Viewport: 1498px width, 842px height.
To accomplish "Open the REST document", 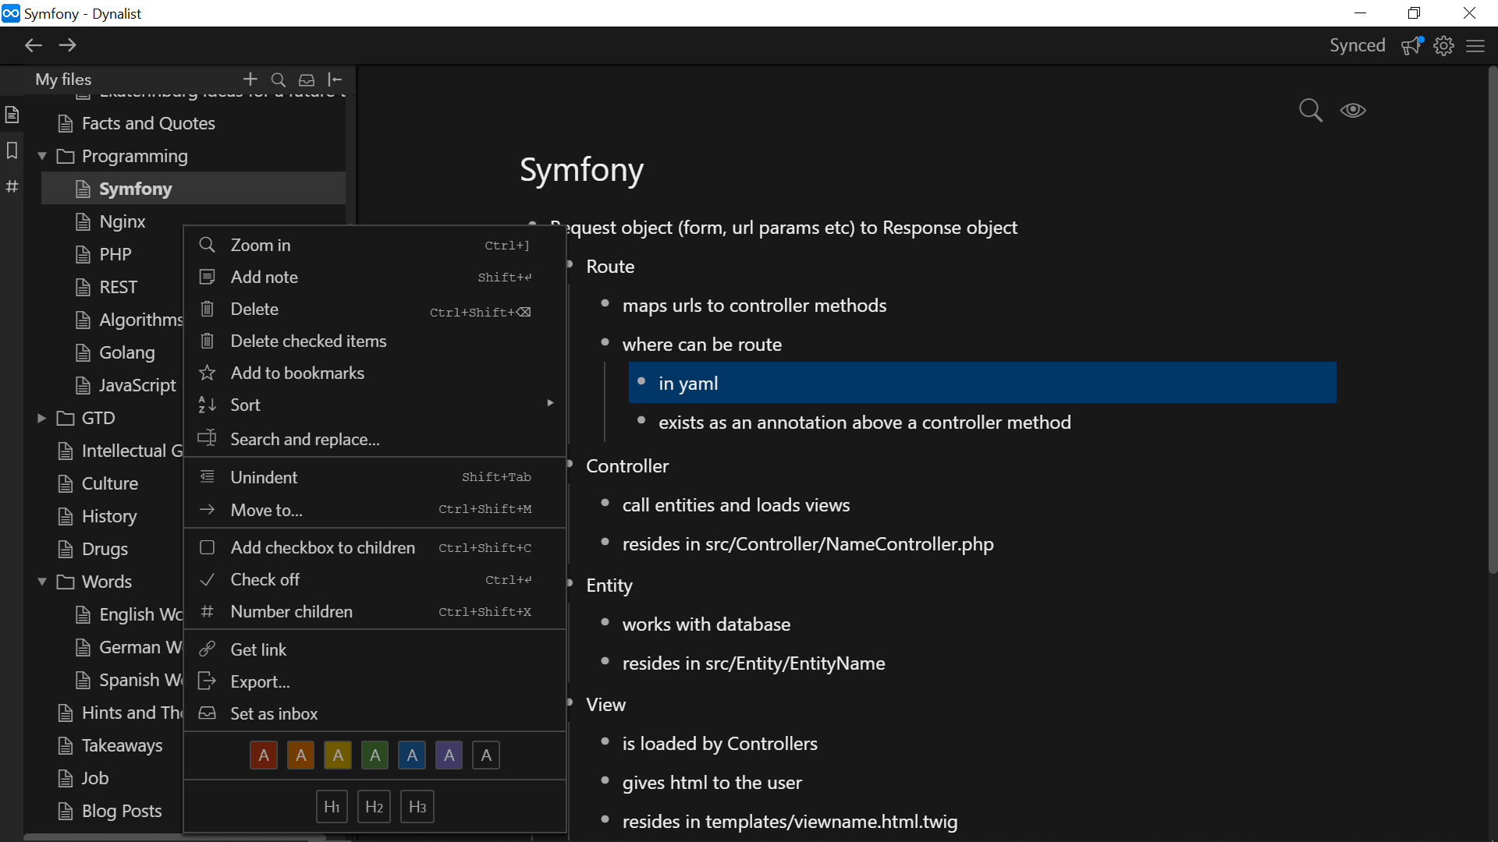I will [x=118, y=287].
